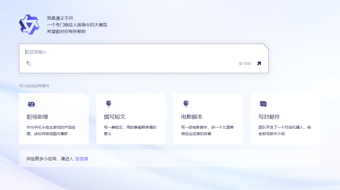Select the 写封邮件 card title
Screen dimensions: 340x190
pyautogui.click(x=269, y=117)
